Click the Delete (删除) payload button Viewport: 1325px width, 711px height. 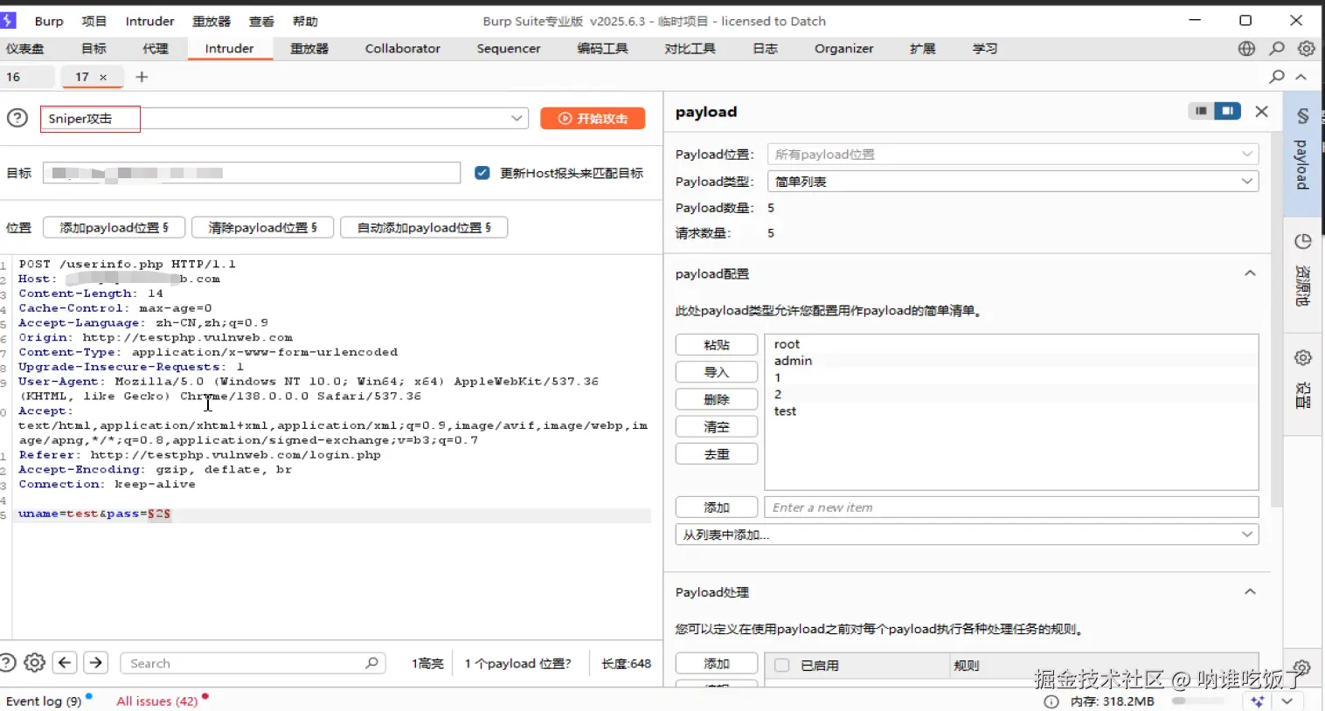tap(717, 399)
